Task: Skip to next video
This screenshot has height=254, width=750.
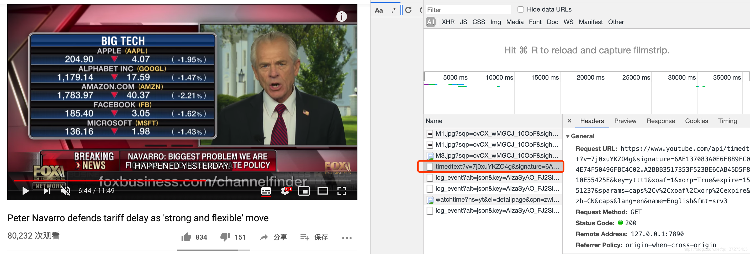Action: point(47,191)
